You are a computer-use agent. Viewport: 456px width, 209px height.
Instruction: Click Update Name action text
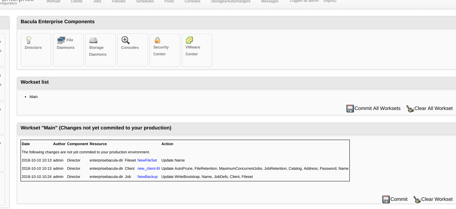tap(173, 160)
